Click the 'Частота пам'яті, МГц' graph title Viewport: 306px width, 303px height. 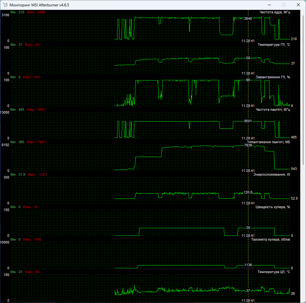pos(273,110)
